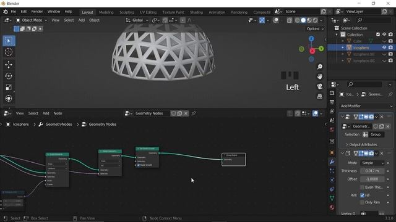Open the Modifier properties wrench tab
The image size is (396, 222).
click(x=332, y=162)
